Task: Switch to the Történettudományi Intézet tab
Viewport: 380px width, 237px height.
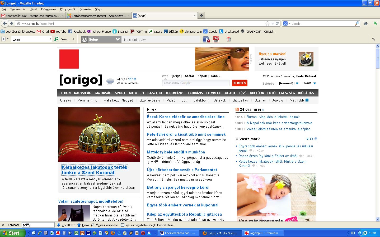Action: [99, 16]
